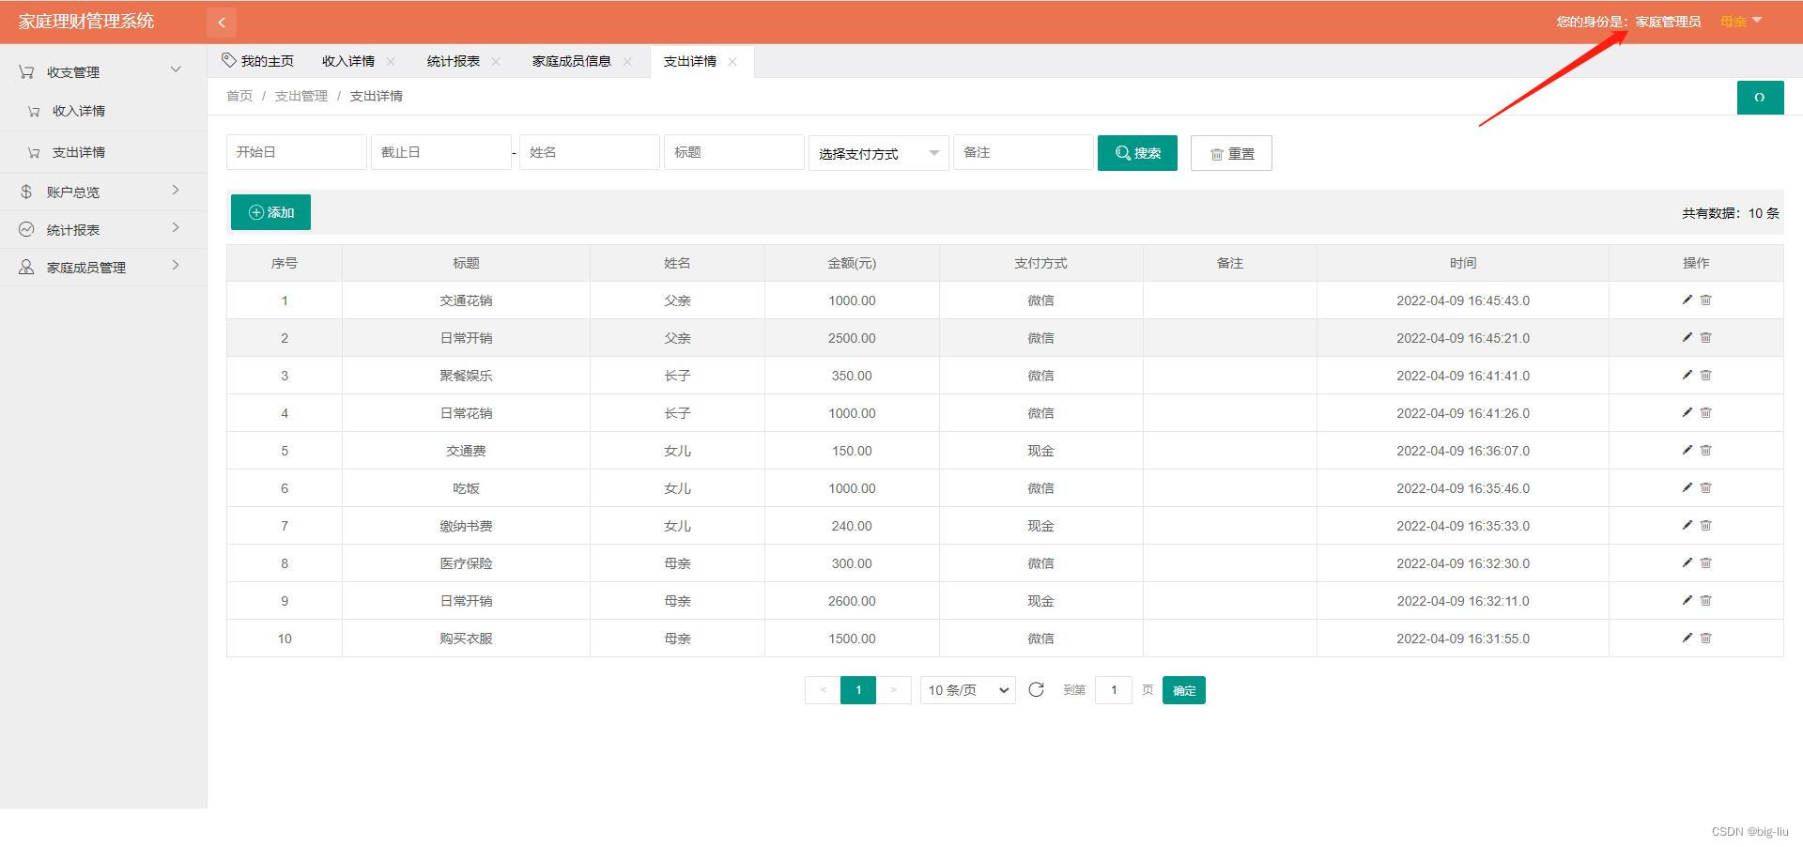Open the 选择支付方式 dropdown
Viewport: 1803px width, 847px height.
click(x=878, y=153)
